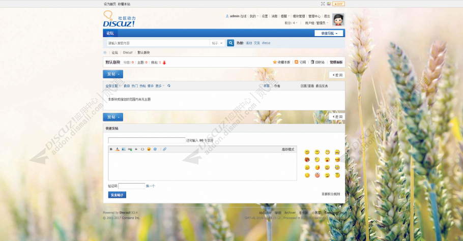463x241 pixels.
Task: Open 模块管理 link
Action: (x=299, y=16)
